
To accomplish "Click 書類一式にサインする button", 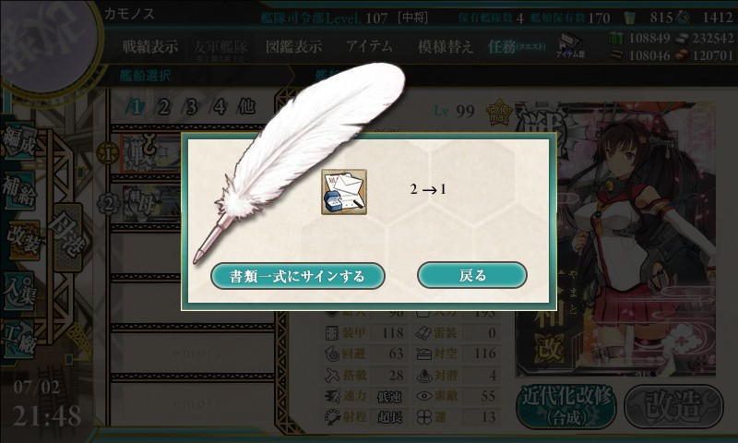I will click(x=297, y=276).
